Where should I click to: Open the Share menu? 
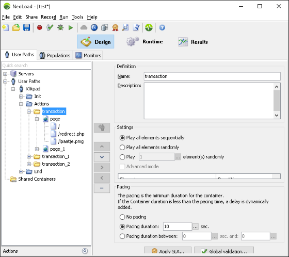click(31, 17)
